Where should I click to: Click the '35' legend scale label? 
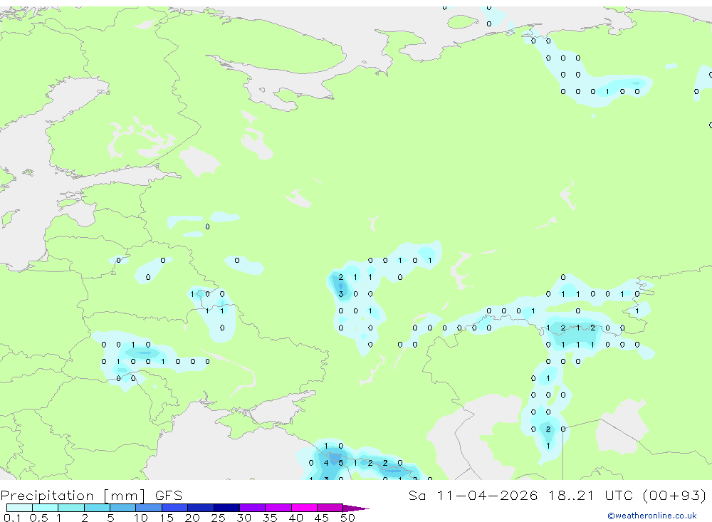(270, 518)
